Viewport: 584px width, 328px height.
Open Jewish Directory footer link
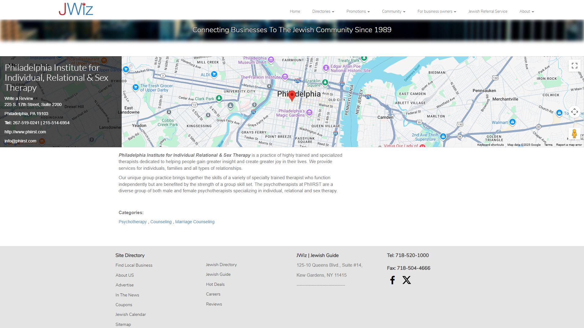tap(221, 265)
